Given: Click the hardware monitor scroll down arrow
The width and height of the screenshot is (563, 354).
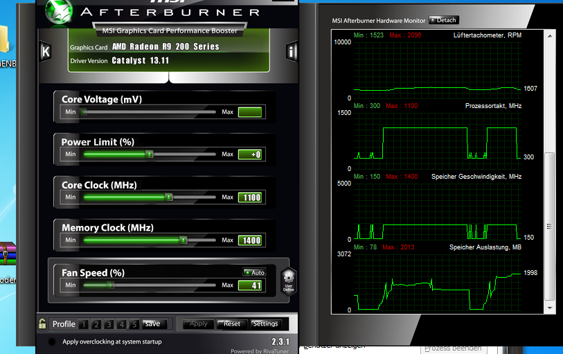Looking at the screenshot, I should point(550,308).
